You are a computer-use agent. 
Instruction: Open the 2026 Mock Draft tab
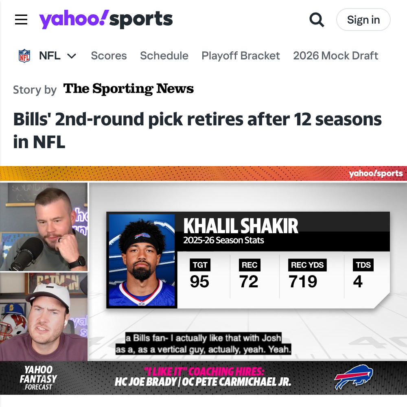pos(335,55)
